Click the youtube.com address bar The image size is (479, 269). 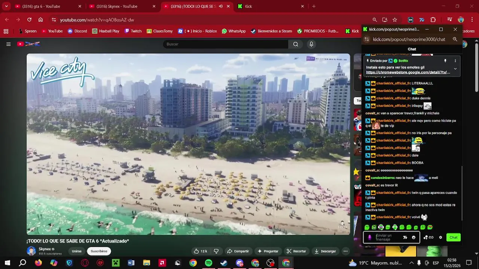click(x=210, y=20)
